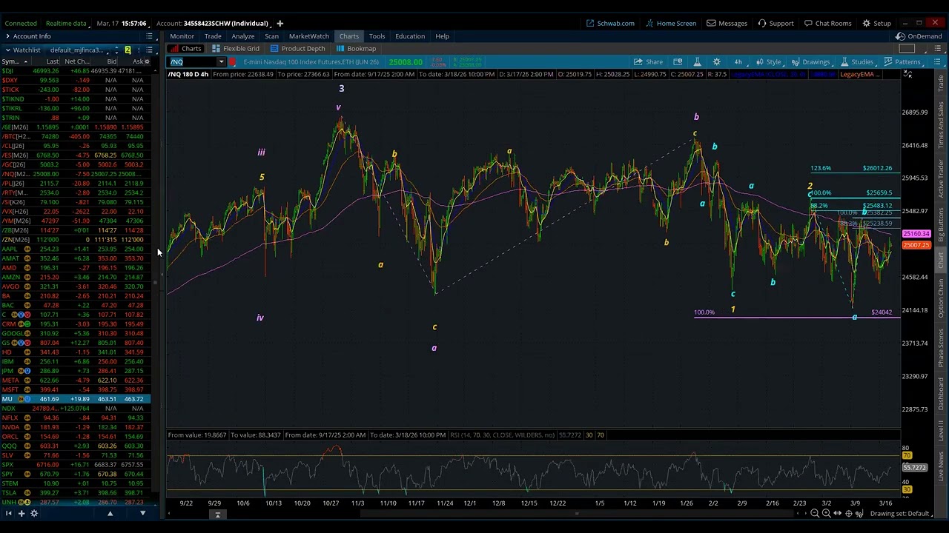Select the AAPL watchlist row
Viewport: 949px width, 533px height.
[75, 249]
